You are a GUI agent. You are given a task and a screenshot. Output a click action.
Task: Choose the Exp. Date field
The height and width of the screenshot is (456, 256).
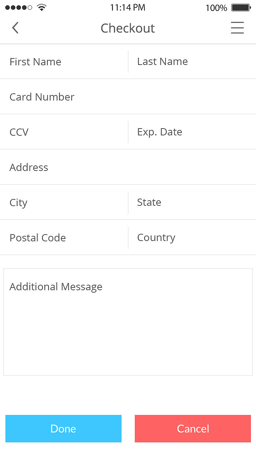coord(192,132)
